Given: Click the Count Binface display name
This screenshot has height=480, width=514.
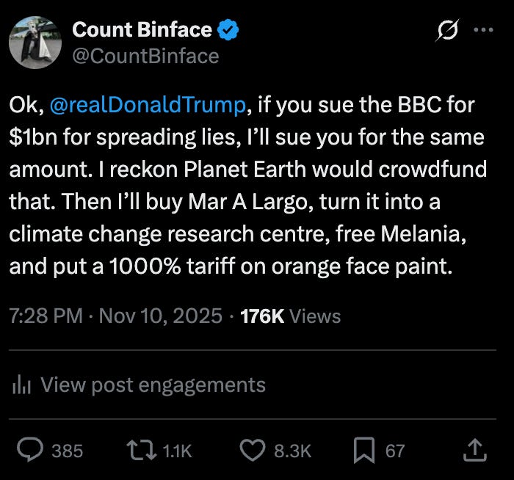Looking at the screenshot, I should [x=142, y=31].
